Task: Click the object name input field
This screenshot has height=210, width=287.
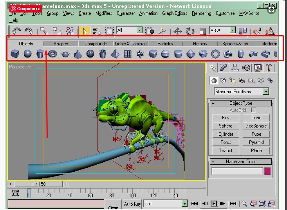Action: point(237,171)
